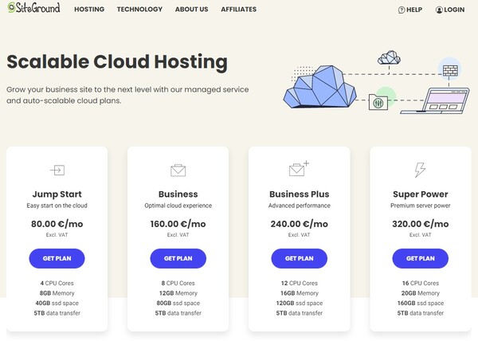
Task: Click the Business Plus envelope-plus icon
Action: [x=298, y=169]
